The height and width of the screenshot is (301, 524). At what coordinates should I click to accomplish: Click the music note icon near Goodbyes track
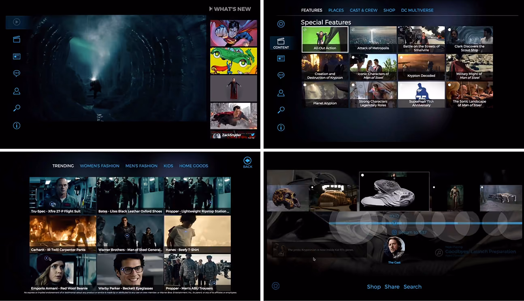point(439,252)
